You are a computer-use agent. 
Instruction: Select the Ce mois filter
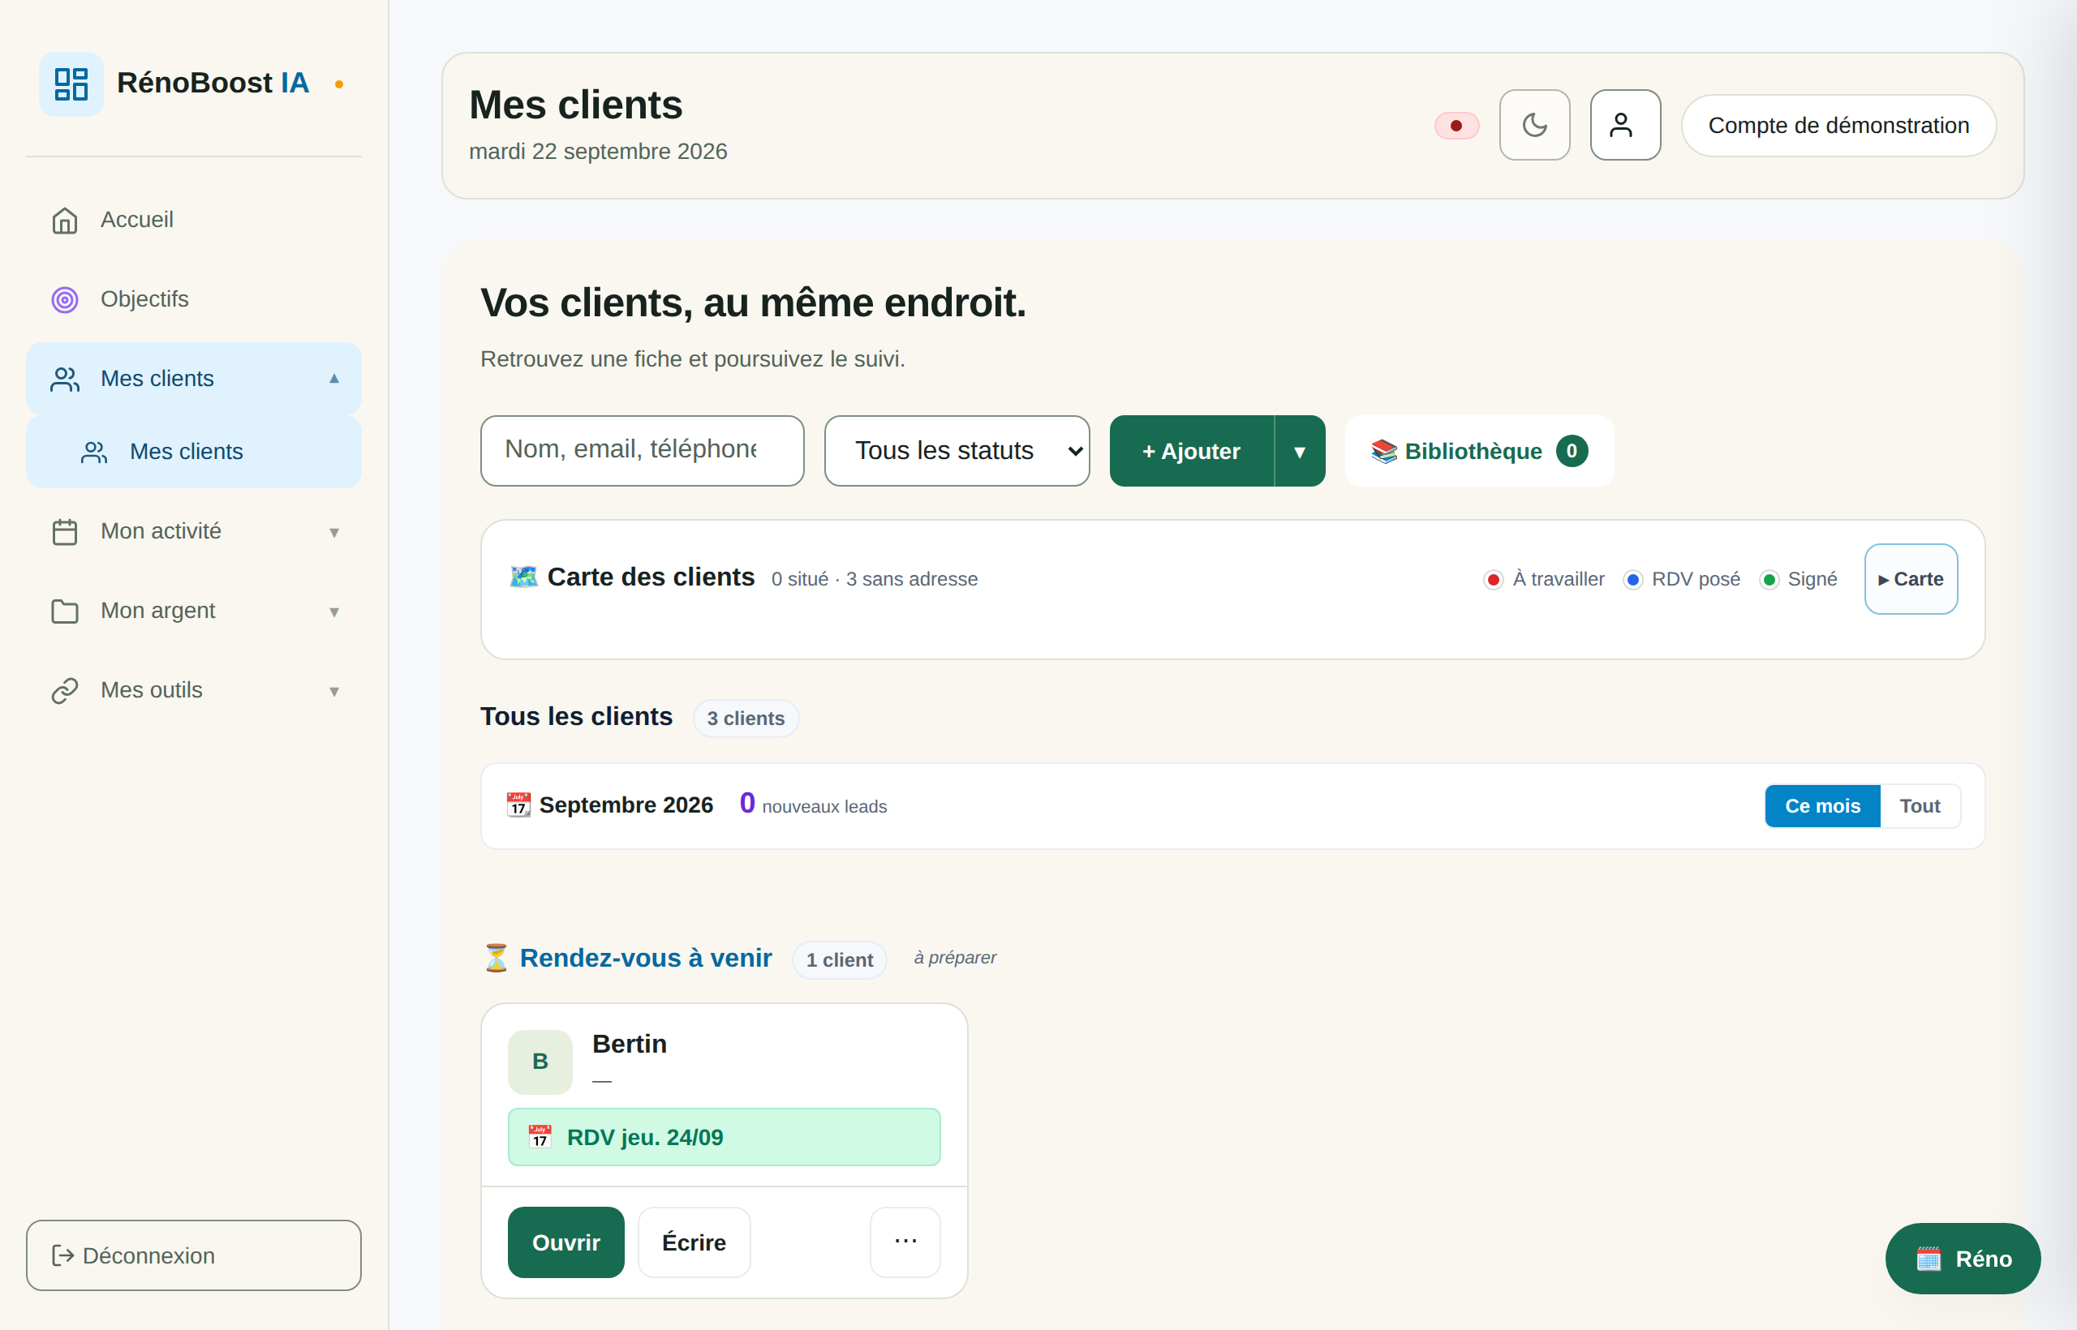pyautogui.click(x=1822, y=806)
